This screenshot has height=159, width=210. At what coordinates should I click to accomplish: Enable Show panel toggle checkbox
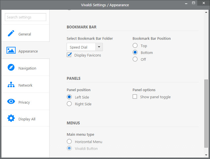135,97
